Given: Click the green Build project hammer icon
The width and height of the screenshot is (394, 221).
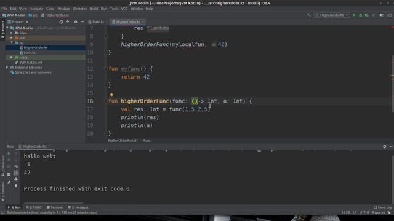Looking at the screenshot, I should click(x=309, y=15).
